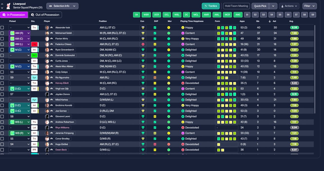The width and height of the screenshot is (324, 171).
Task: Click Jeremie Frimpong's sharpness up-arrow icon
Action: (155, 133)
